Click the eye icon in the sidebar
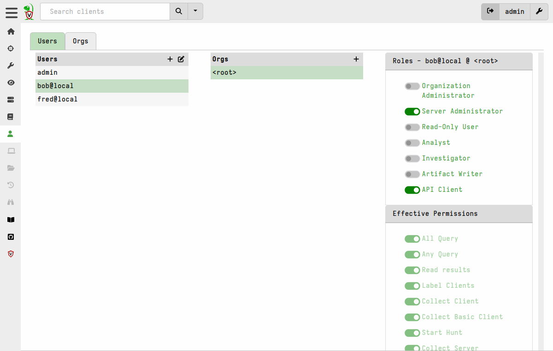Viewport: 553px width, 351px height. click(x=11, y=83)
